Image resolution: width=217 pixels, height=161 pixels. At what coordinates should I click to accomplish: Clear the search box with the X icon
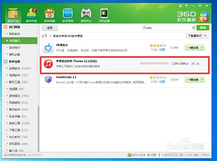(x=194, y=28)
